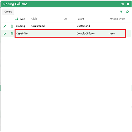
Task: Delete the Capability DisableChildren row
Action: [x=12, y=34]
